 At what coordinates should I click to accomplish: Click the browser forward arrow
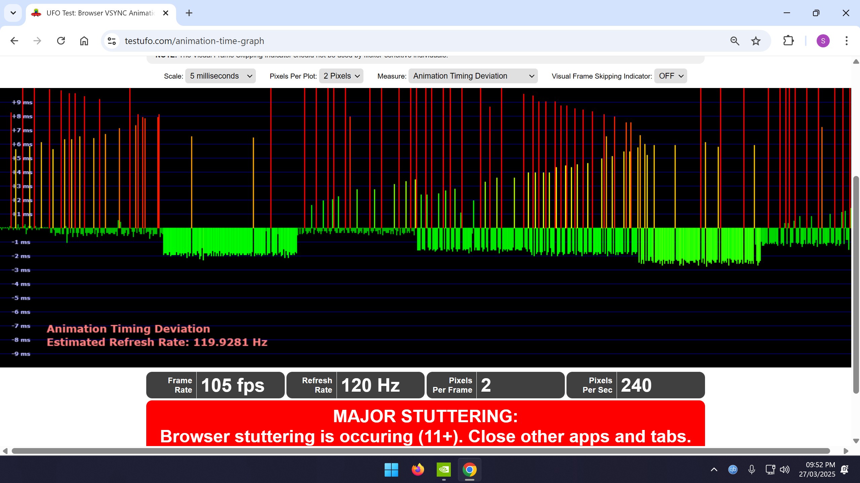(x=37, y=41)
